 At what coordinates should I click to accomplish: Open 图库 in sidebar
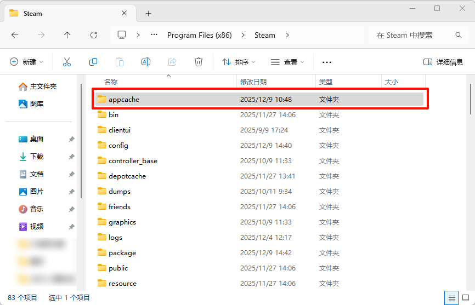tap(31, 103)
